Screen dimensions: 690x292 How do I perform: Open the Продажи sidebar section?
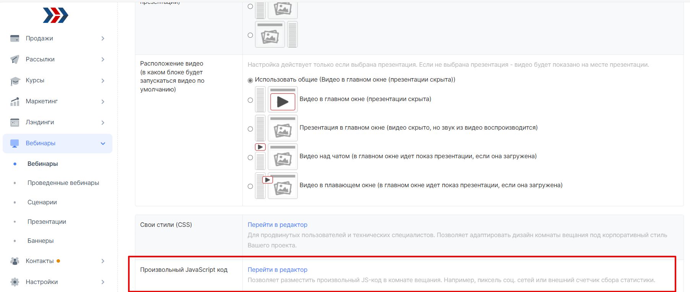click(57, 38)
